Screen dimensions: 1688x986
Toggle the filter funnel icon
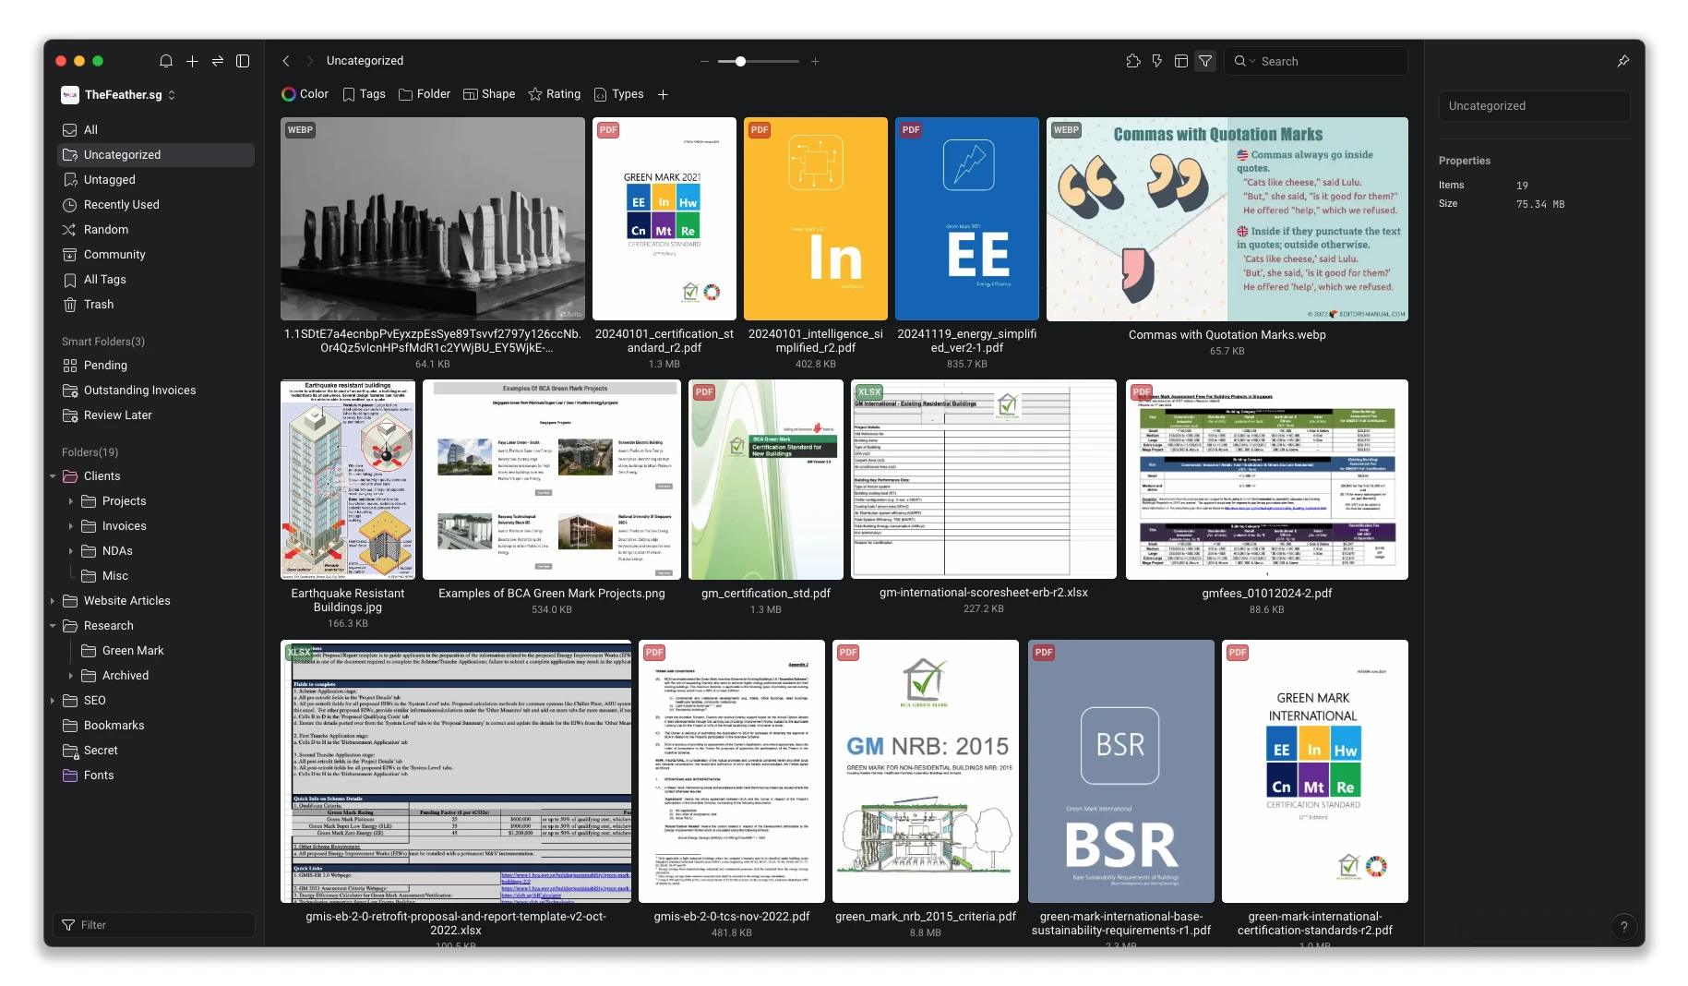click(x=1205, y=61)
